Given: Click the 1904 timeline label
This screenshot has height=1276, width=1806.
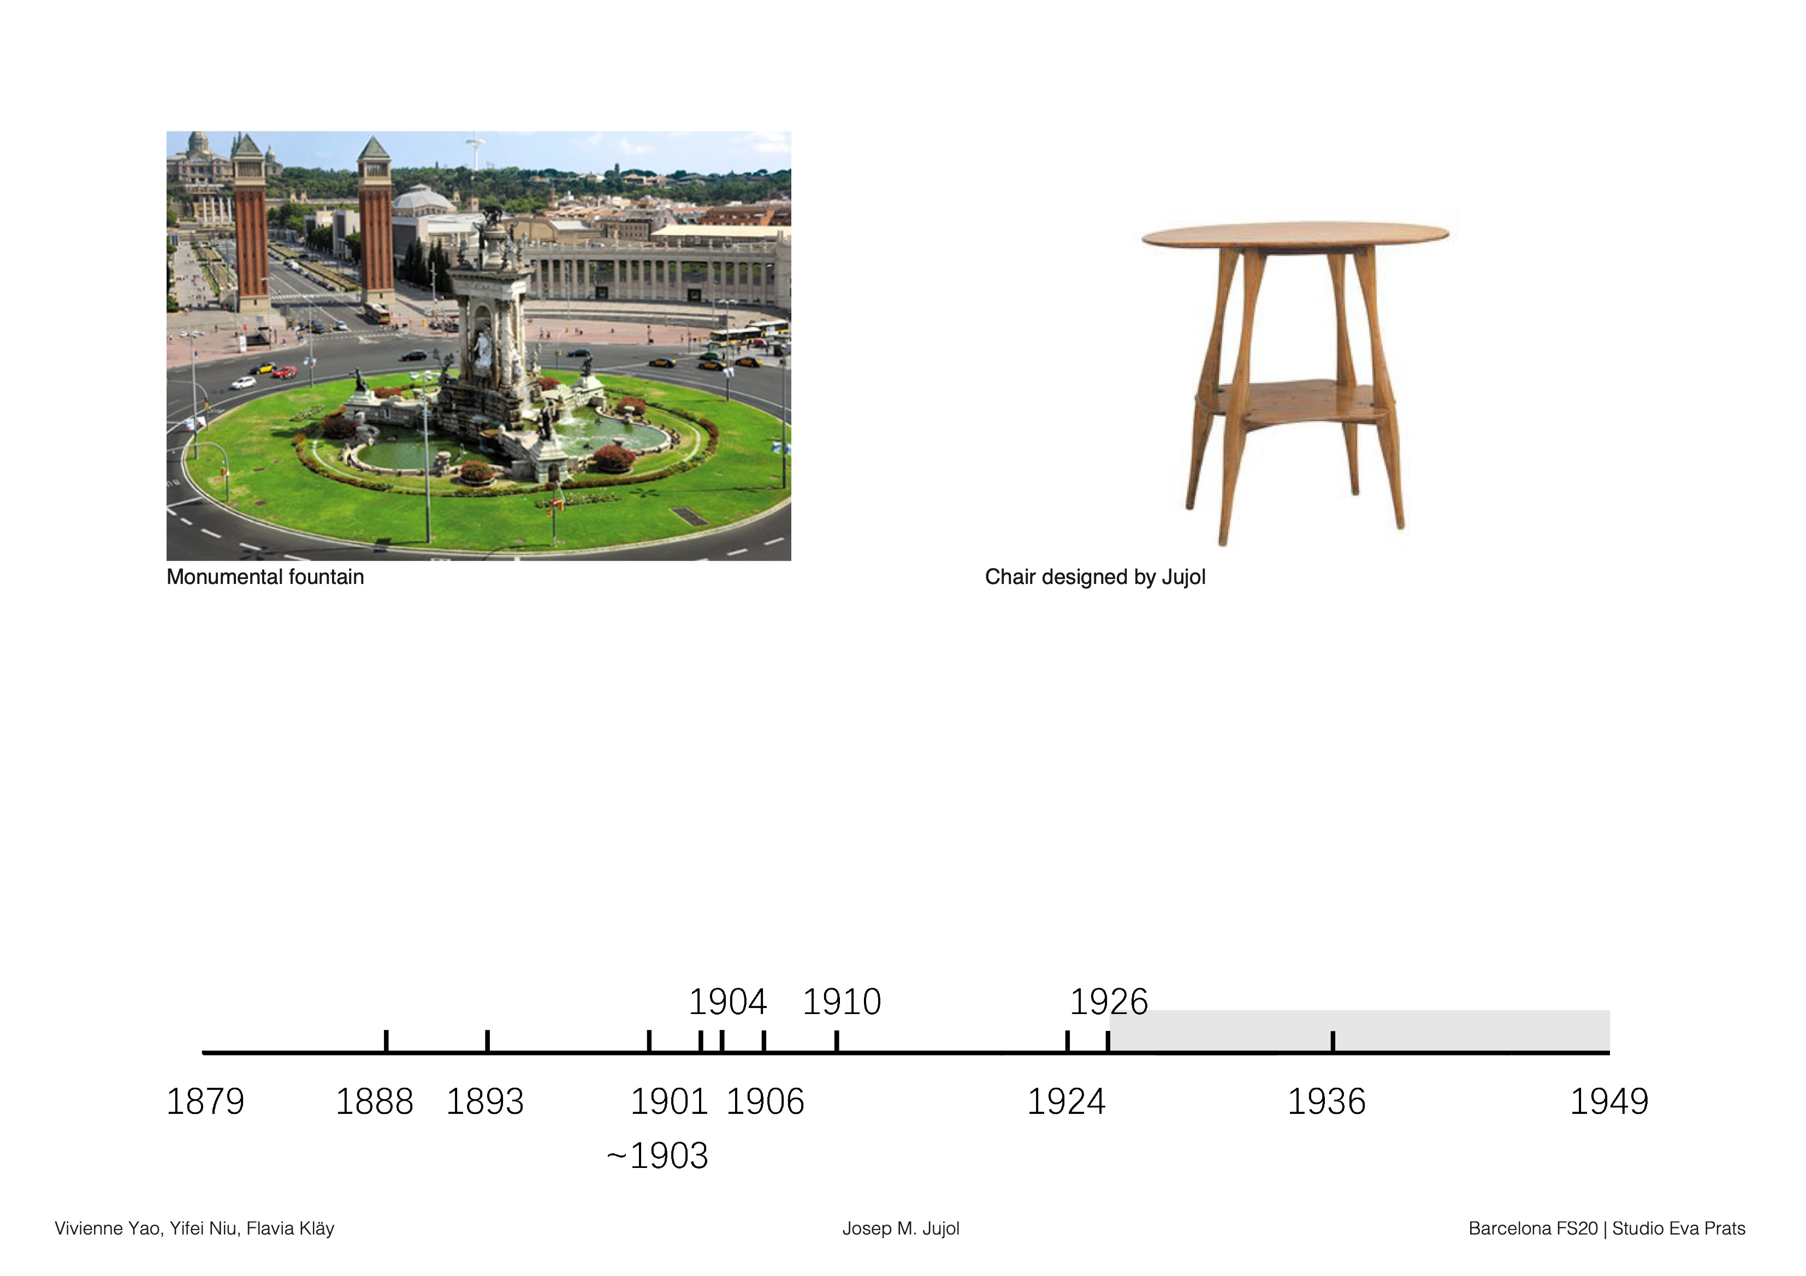Looking at the screenshot, I should tap(727, 1001).
